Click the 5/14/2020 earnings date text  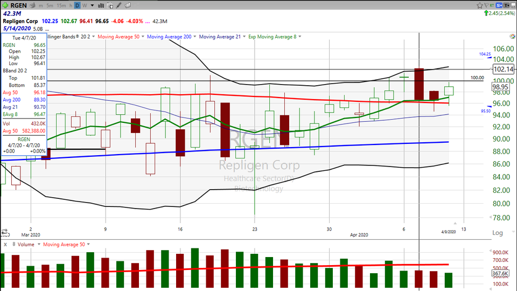point(17,29)
